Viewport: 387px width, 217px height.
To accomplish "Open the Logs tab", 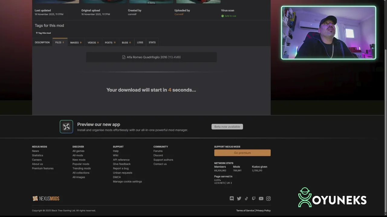I will (140, 42).
